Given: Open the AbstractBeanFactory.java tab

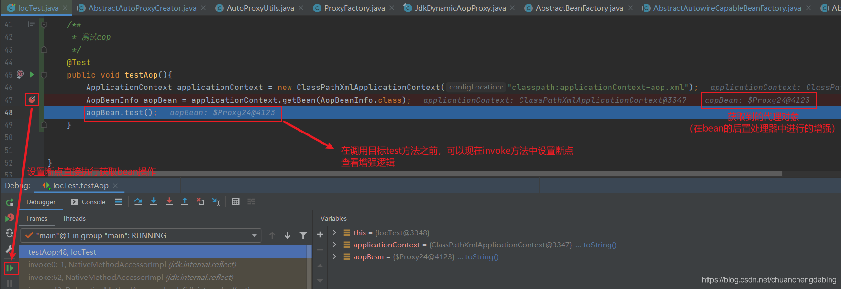Looking at the screenshot, I should pos(579,8).
